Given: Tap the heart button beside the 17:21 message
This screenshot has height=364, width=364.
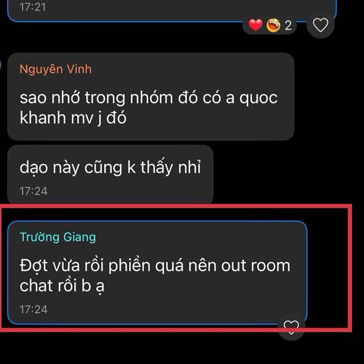Looking at the screenshot, I should tap(320, 25).
